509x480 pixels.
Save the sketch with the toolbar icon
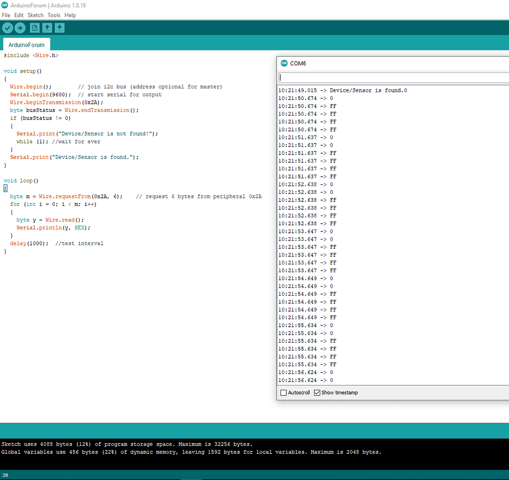coord(59,28)
